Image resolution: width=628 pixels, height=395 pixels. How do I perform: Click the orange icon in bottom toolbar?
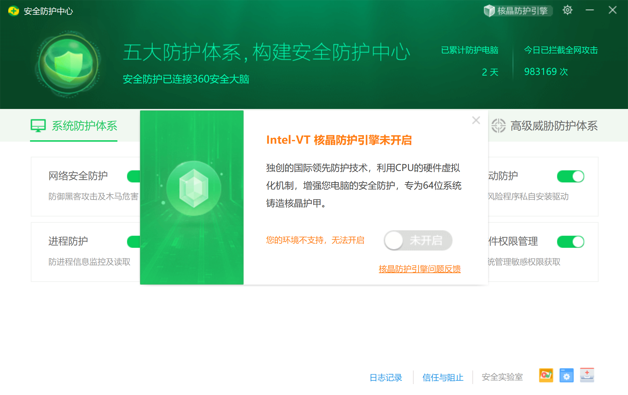tap(546, 375)
